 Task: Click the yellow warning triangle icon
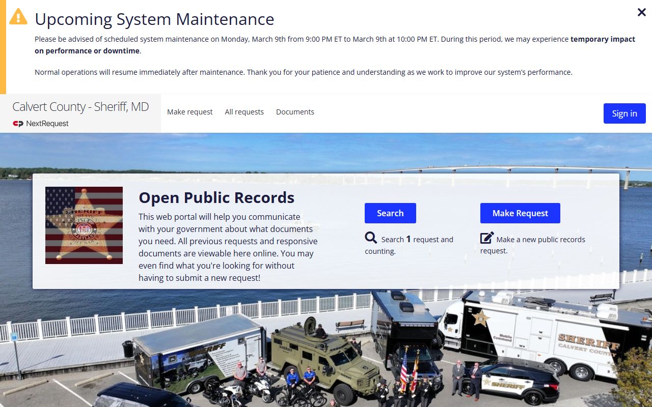pos(18,17)
